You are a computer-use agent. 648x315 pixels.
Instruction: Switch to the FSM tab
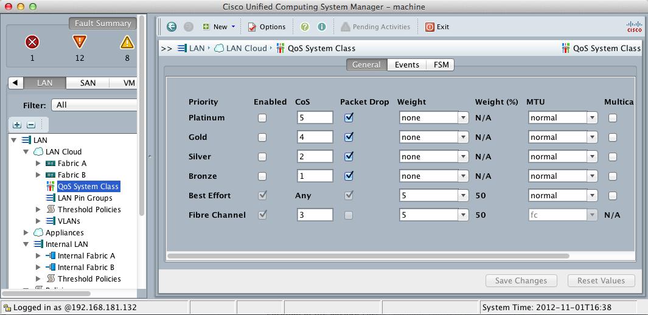click(x=441, y=65)
